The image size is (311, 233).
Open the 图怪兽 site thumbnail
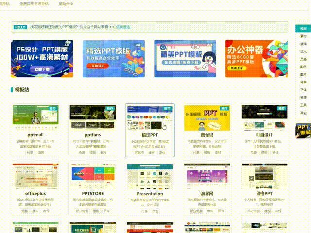pos(207,117)
